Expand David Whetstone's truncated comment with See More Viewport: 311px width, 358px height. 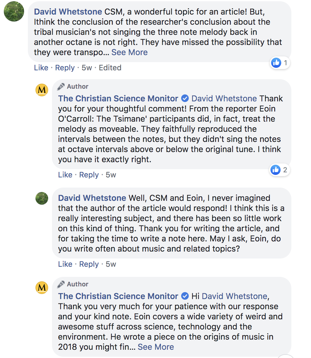coord(130,52)
